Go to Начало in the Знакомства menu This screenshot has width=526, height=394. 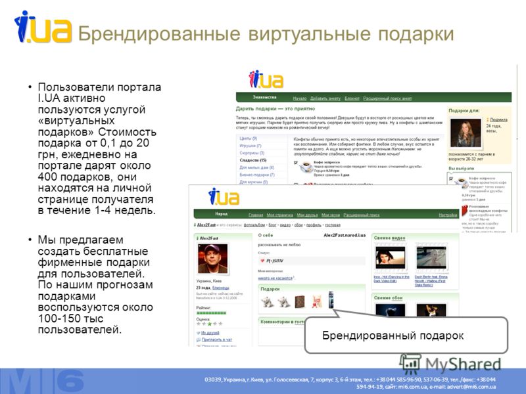point(300,98)
